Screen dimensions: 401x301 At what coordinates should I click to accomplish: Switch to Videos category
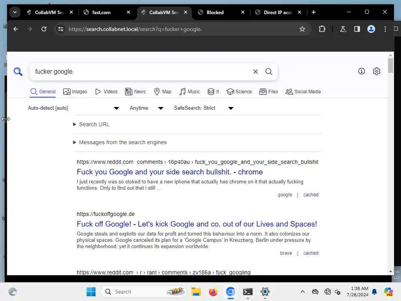tap(106, 92)
